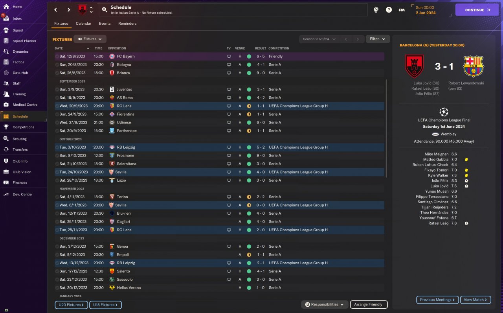Go to the next season with the right chevron
This screenshot has width=503, height=313.
pos(358,39)
